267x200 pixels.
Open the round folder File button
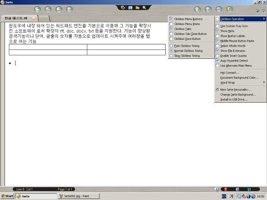pyautogui.click(x=37, y=9)
